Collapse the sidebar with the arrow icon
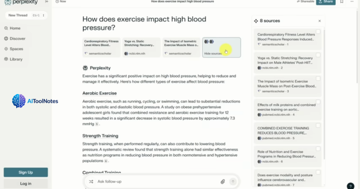 pyautogui.click(x=47, y=2)
